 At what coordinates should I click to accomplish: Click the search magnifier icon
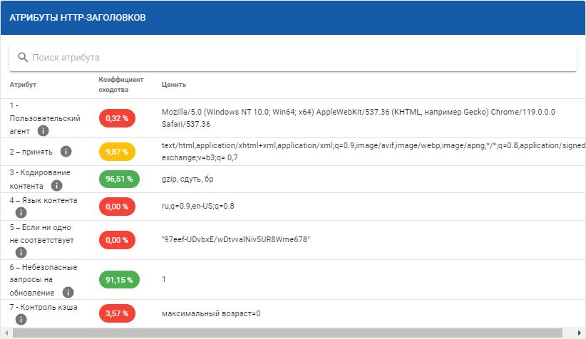pos(23,58)
